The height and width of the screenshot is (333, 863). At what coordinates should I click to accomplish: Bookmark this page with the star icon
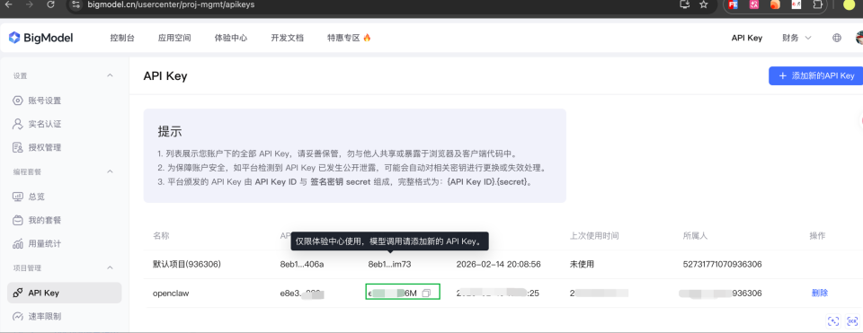[703, 4]
